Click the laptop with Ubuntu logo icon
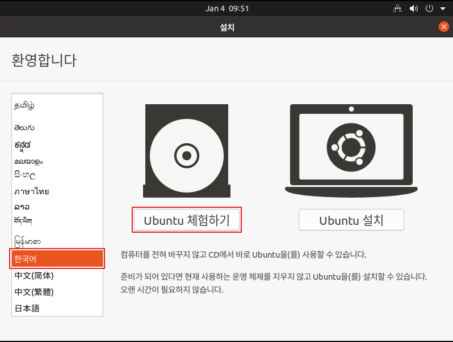This screenshot has height=342, width=453. (351, 151)
